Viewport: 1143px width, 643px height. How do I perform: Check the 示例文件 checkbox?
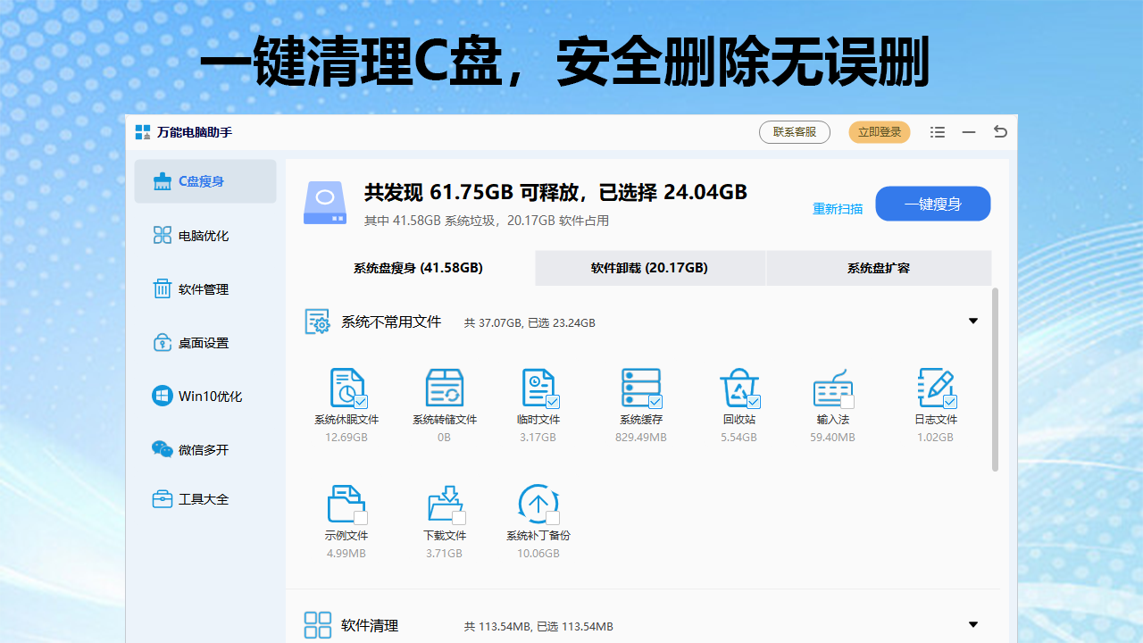361,518
